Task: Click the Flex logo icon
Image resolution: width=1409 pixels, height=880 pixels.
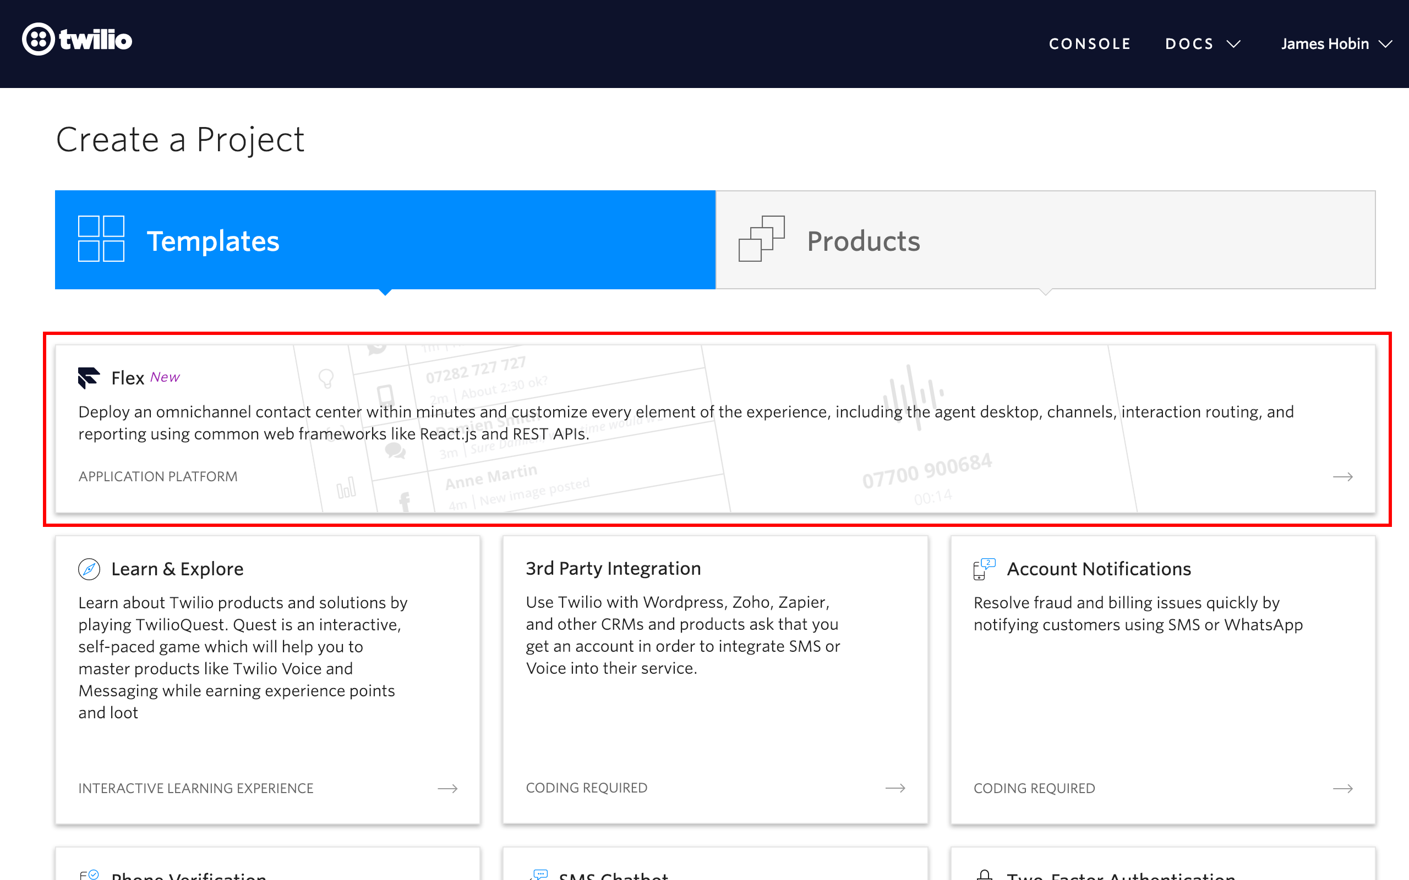Action: (x=89, y=378)
